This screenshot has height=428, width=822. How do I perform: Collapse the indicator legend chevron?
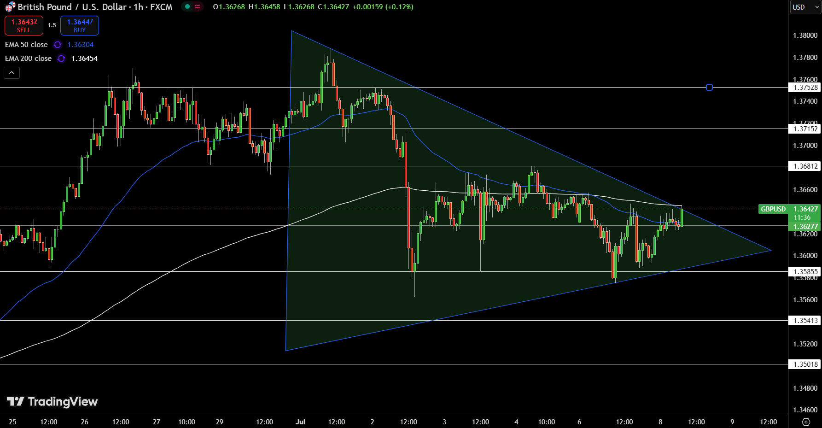pyautogui.click(x=12, y=72)
